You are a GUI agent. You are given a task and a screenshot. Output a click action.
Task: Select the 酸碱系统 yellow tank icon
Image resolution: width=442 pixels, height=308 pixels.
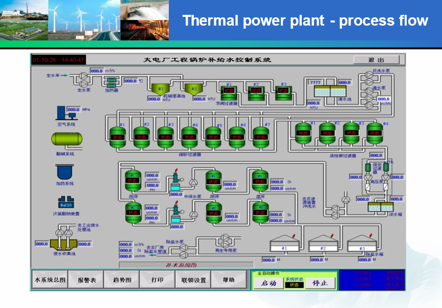point(66,139)
